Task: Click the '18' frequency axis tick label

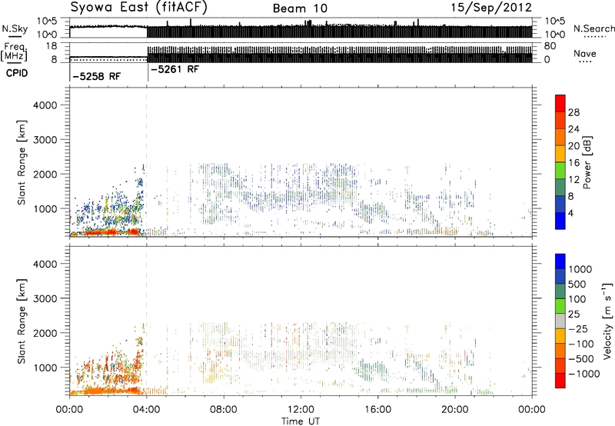Action: (x=52, y=46)
